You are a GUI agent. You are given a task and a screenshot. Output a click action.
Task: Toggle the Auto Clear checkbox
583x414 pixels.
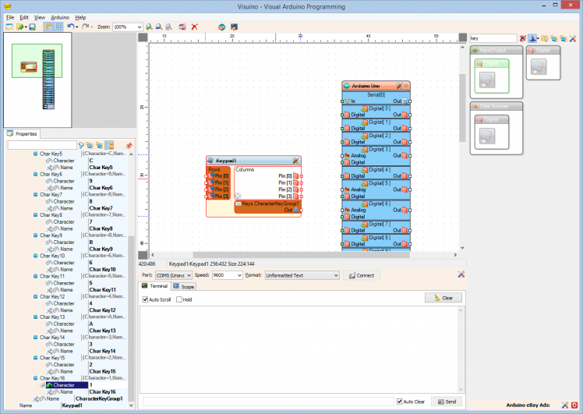(399, 402)
